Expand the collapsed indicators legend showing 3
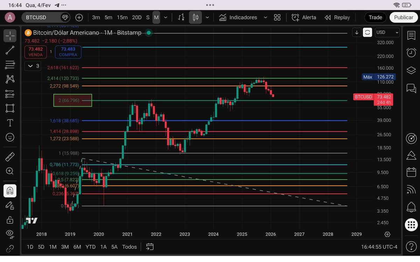Image resolution: width=420 pixels, height=262 pixels. coord(33,66)
